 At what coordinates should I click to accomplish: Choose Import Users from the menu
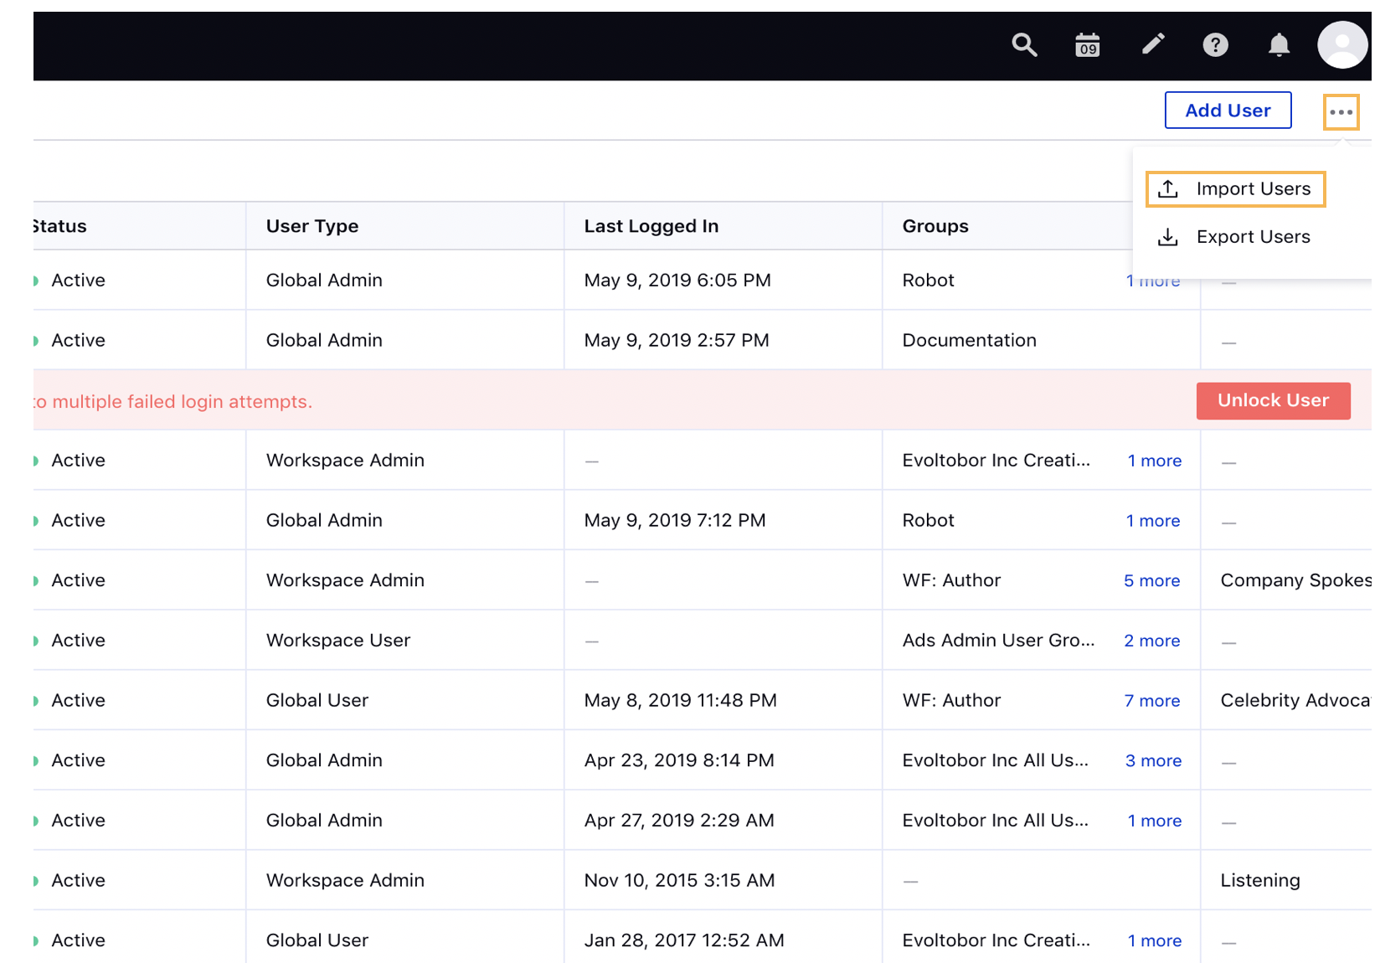[x=1254, y=188]
